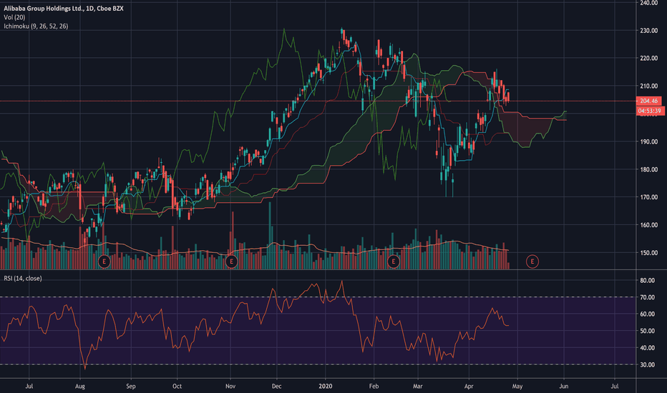Click the Aug time axis label
This screenshot has width=667, height=393.
80,386
